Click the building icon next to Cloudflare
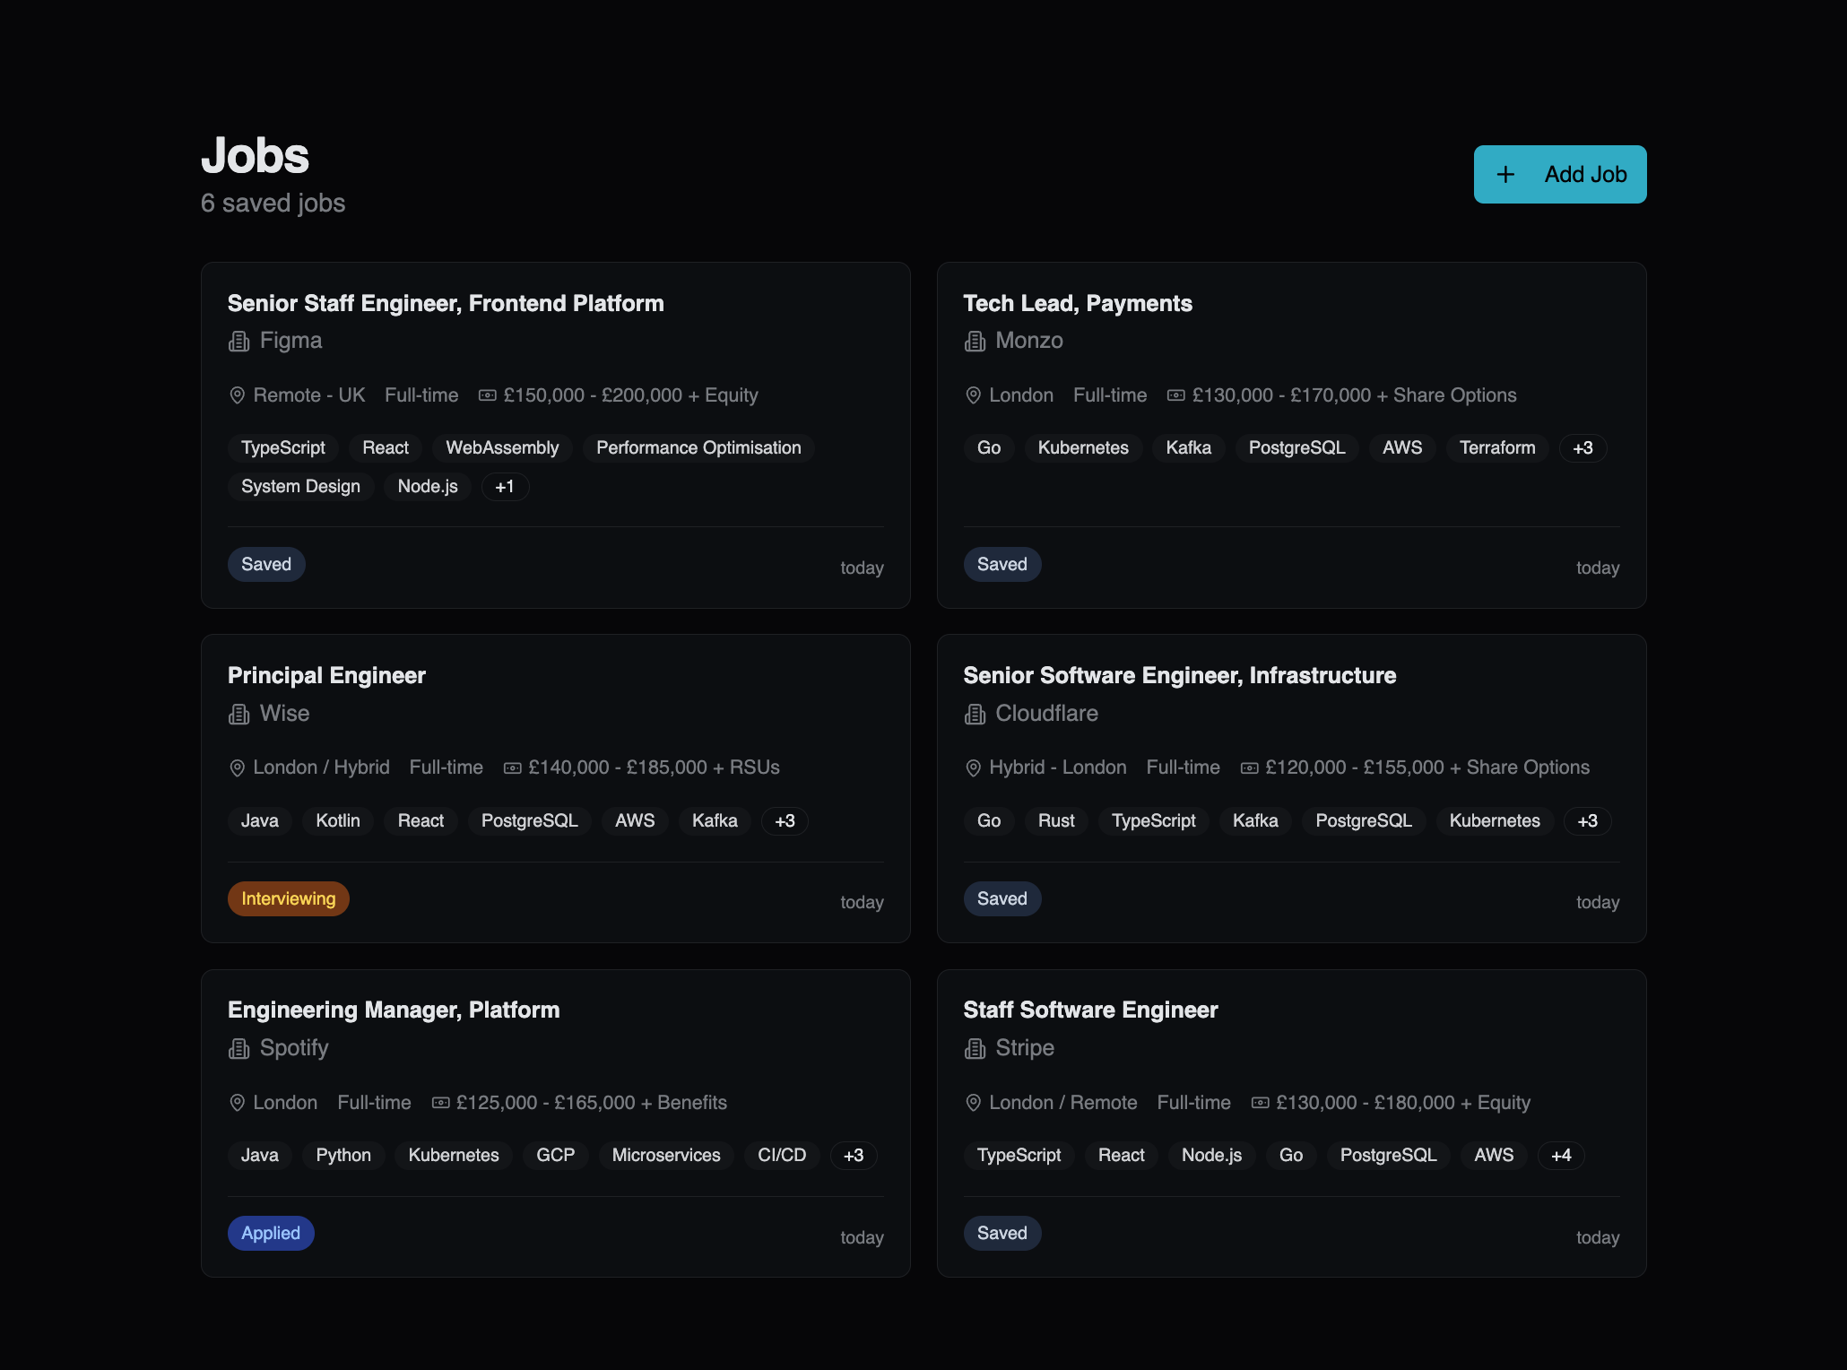 point(975,715)
